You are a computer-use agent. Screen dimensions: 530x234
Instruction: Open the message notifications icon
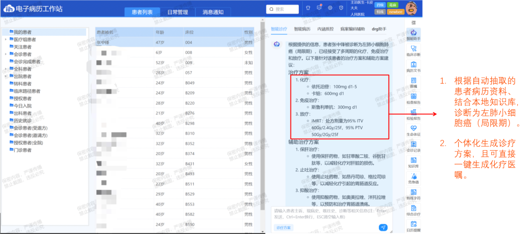(x=319, y=8)
